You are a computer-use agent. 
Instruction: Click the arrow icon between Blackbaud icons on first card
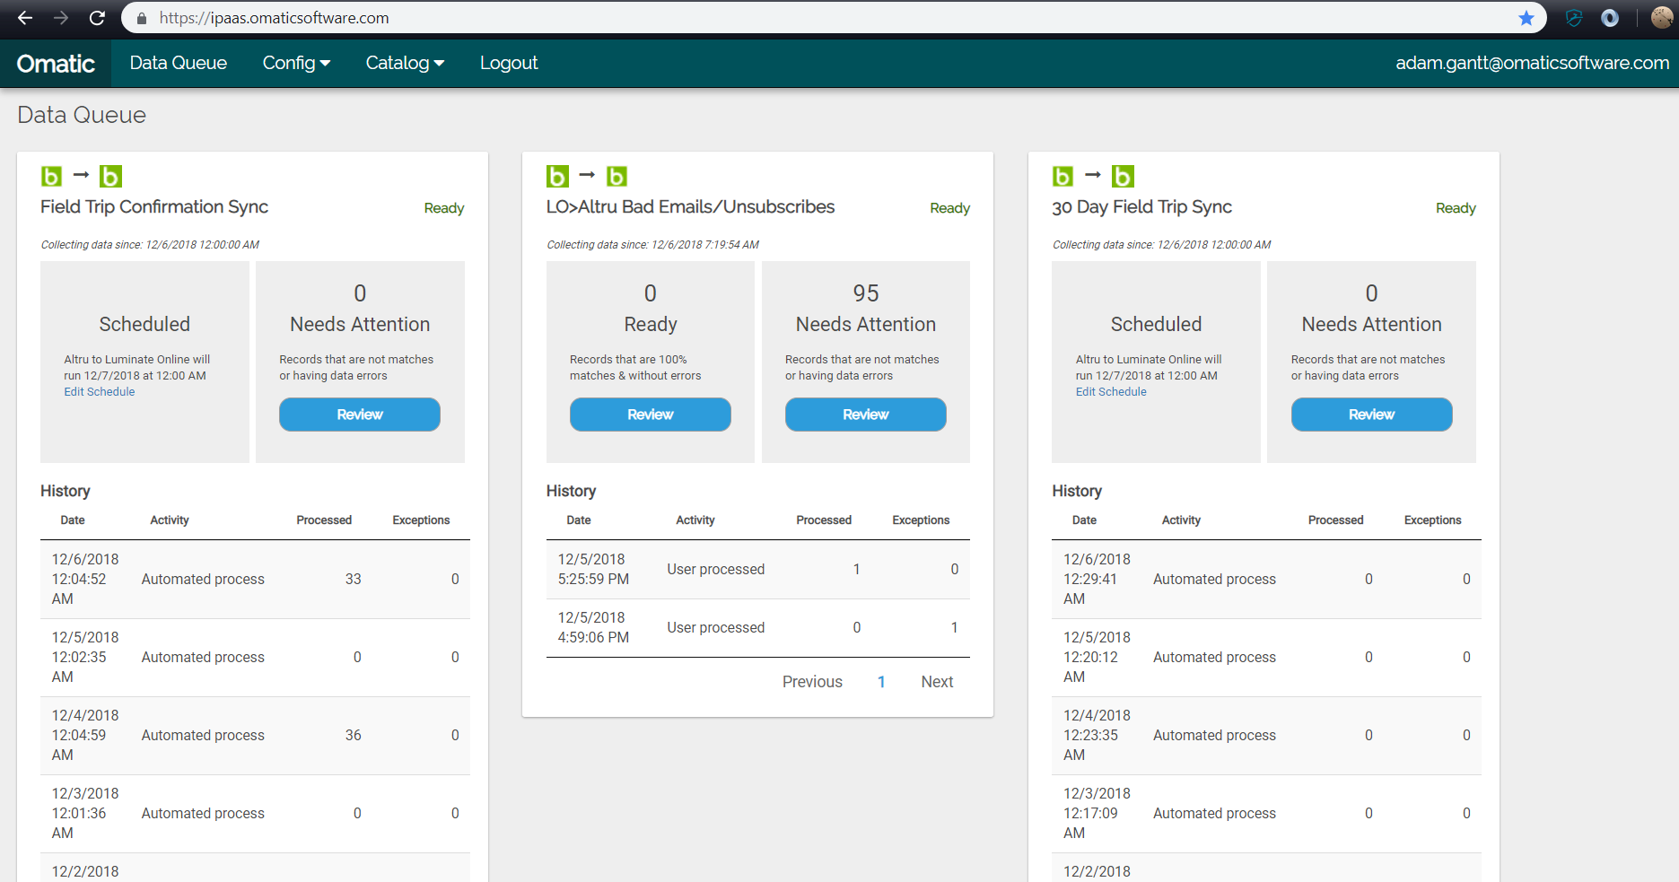click(80, 176)
